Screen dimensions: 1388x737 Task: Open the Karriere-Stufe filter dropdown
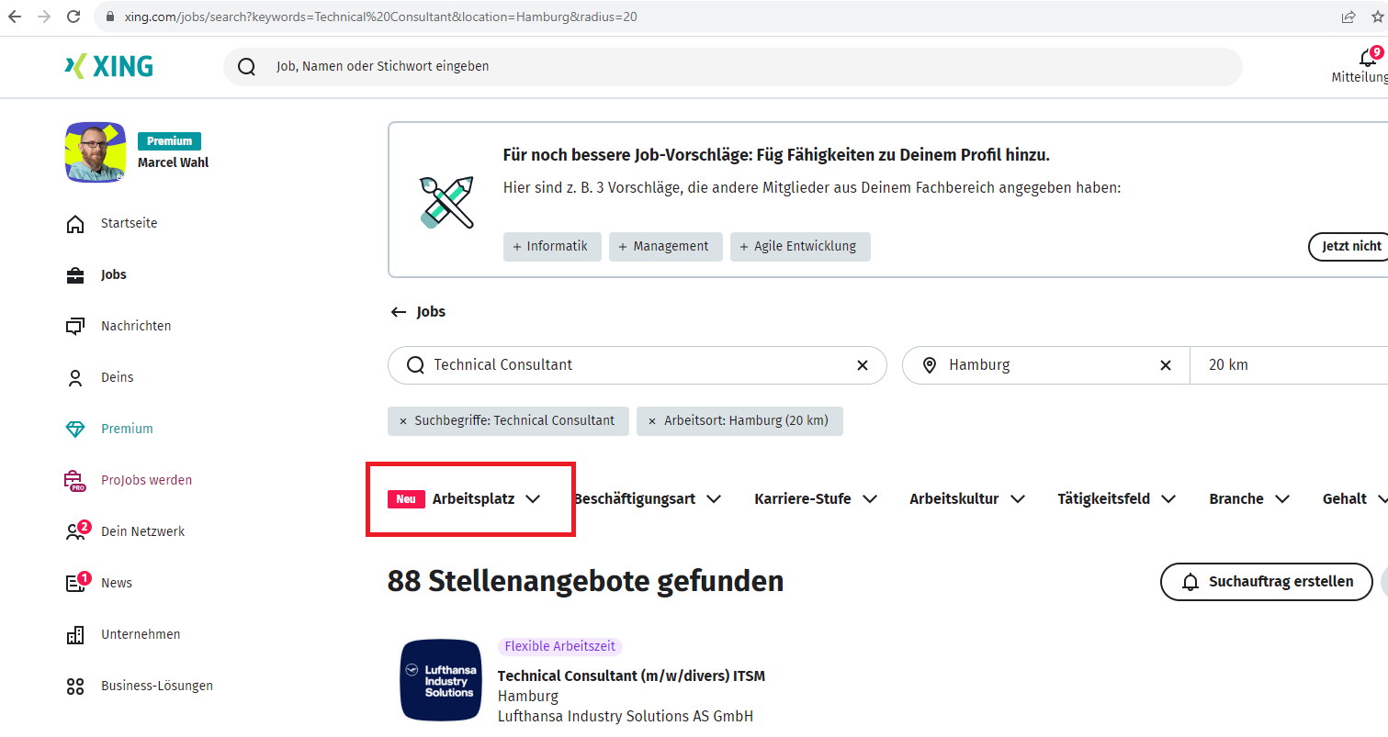[815, 499]
